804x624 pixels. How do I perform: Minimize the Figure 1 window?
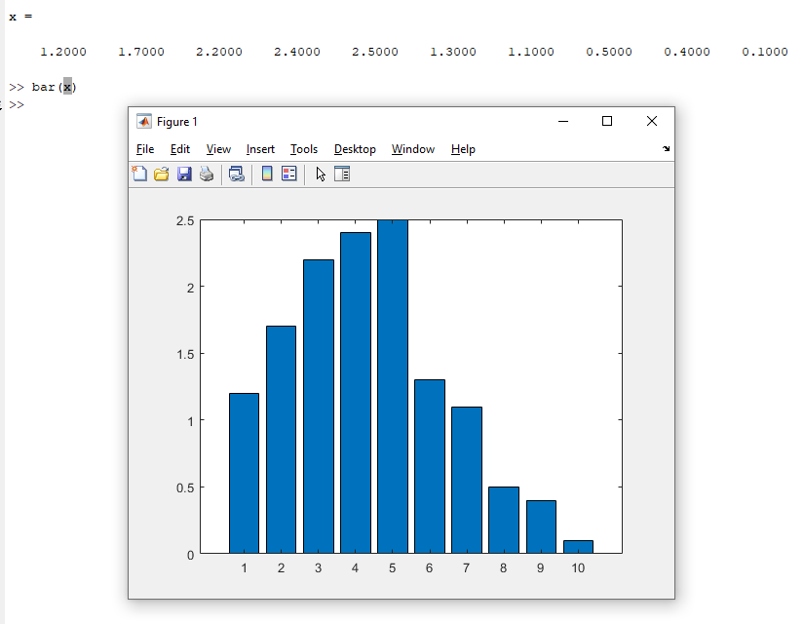click(563, 121)
